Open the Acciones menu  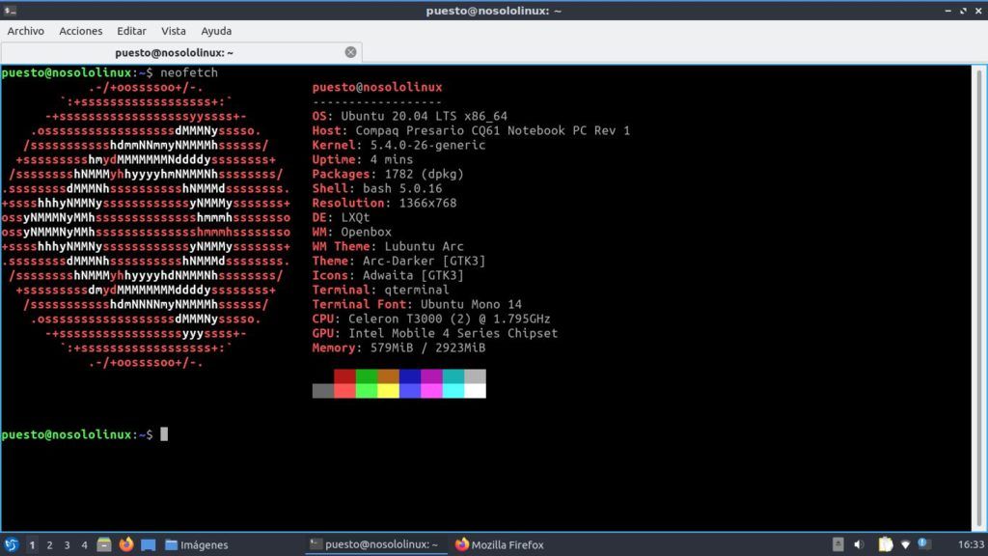[x=81, y=31]
